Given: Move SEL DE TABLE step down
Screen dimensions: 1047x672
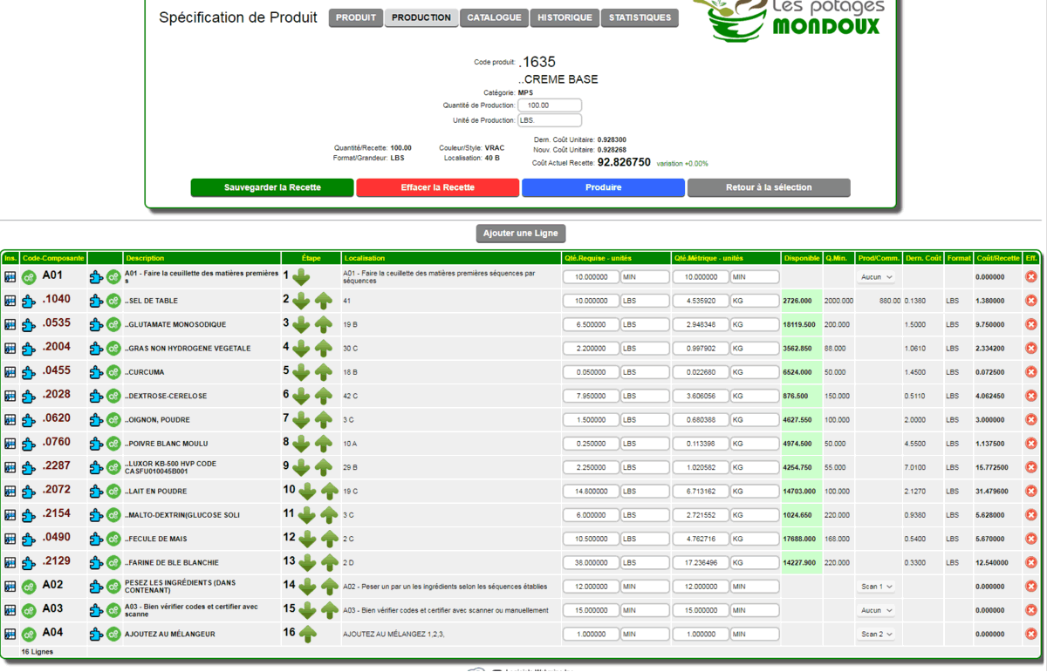Looking at the screenshot, I should [301, 301].
